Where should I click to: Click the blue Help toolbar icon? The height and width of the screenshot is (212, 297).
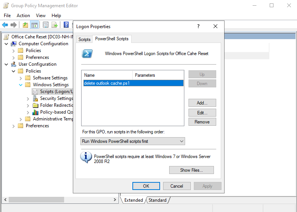pos(66,25)
